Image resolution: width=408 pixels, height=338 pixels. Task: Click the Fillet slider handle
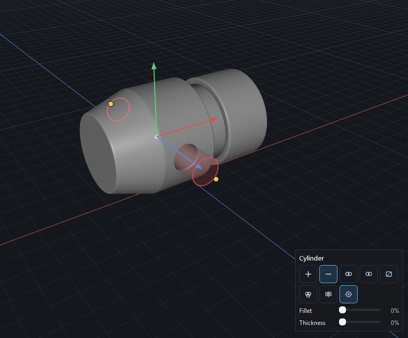(x=343, y=310)
